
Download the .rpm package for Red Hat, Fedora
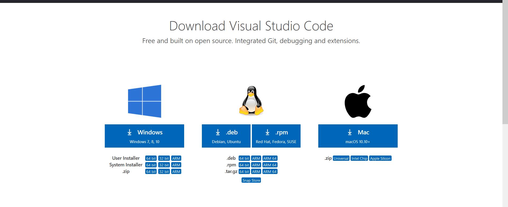(x=276, y=136)
